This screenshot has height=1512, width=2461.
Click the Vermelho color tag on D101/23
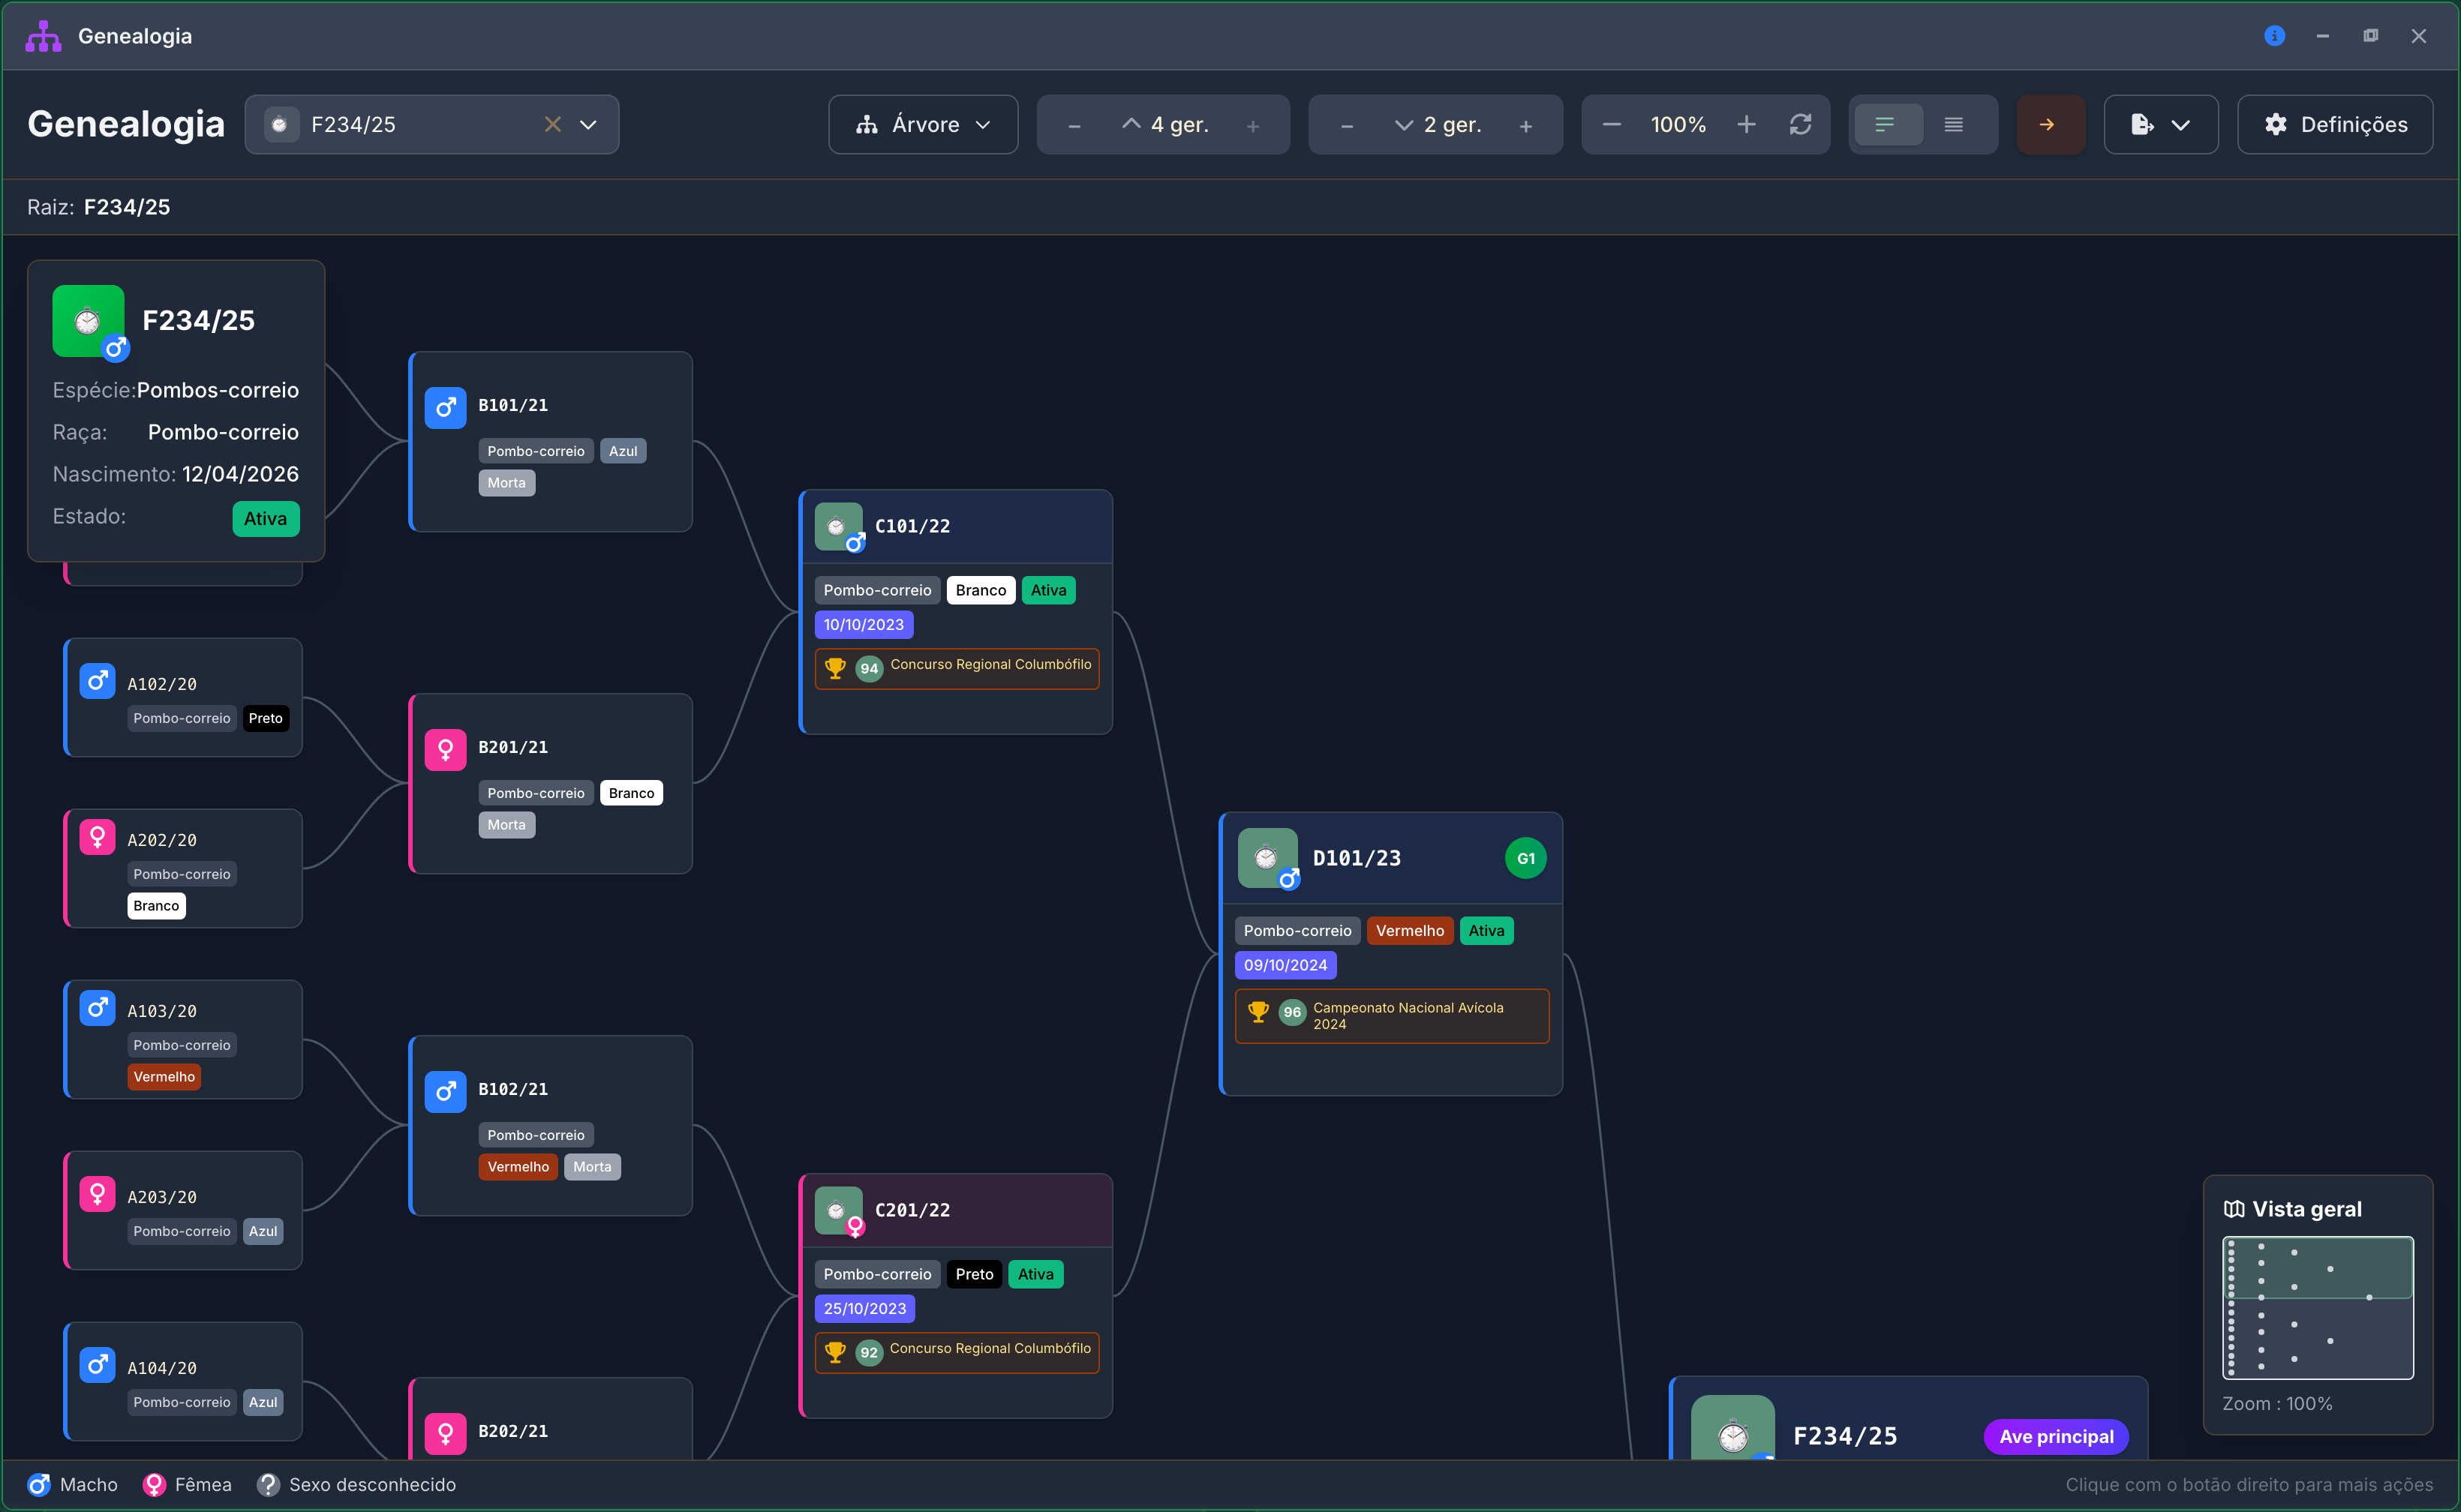[1410, 931]
